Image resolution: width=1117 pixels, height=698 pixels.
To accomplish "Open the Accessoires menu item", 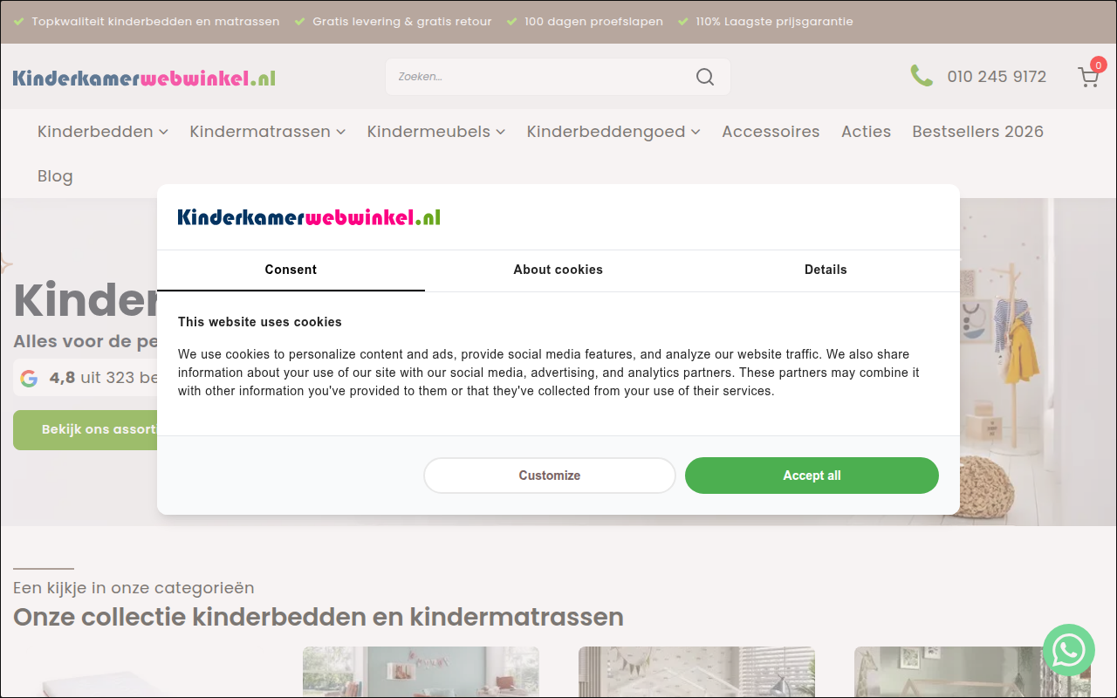I will (x=771, y=132).
